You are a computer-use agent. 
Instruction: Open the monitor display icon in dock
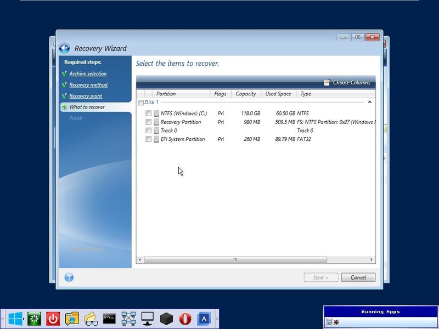tap(147, 319)
